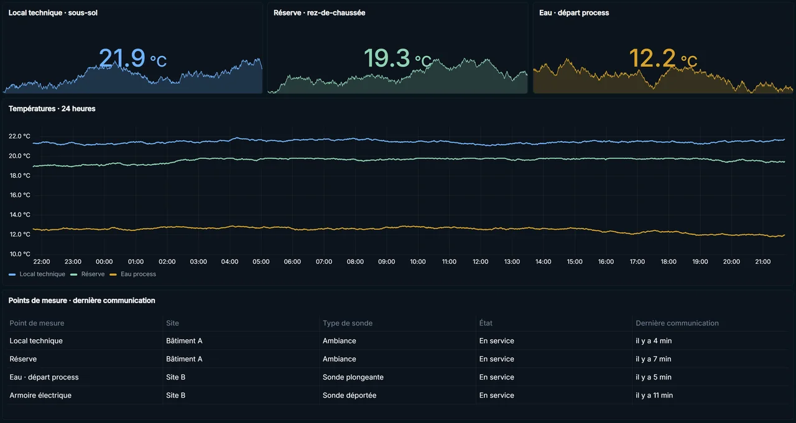Click 'Bâtiment A' in the Local technique row
This screenshot has width=796, height=423.
click(x=184, y=341)
